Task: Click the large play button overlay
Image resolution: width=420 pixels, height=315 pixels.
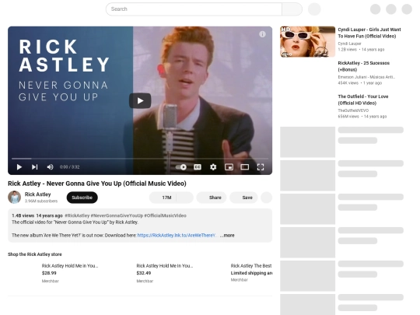Action: click(x=140, y=100)
